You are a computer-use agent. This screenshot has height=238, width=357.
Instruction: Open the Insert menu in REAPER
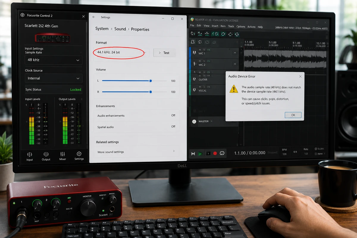click(215, 26)
